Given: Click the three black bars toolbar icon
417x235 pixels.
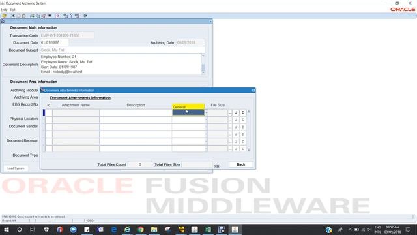Looking at the screenshot, I should tap(50, 16).
